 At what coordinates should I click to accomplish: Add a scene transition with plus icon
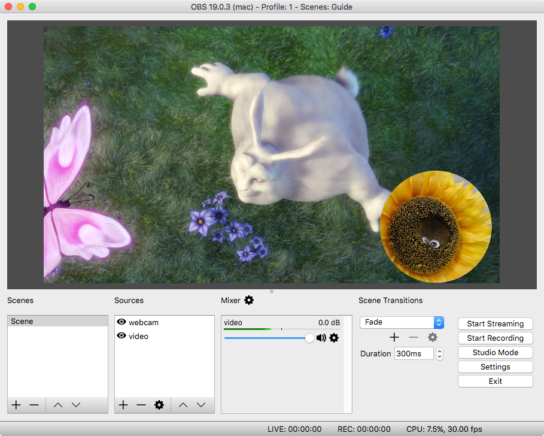click(394, 337)
